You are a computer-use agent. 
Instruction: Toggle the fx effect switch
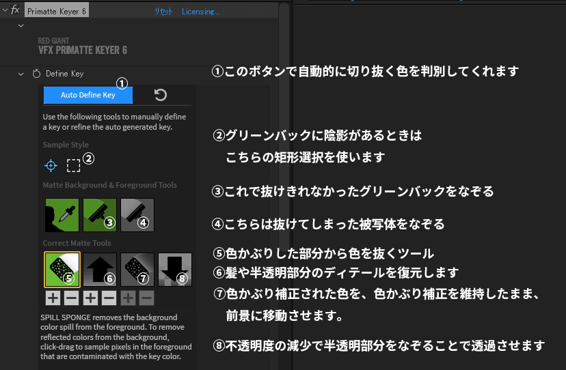click(x=15, y=10)
